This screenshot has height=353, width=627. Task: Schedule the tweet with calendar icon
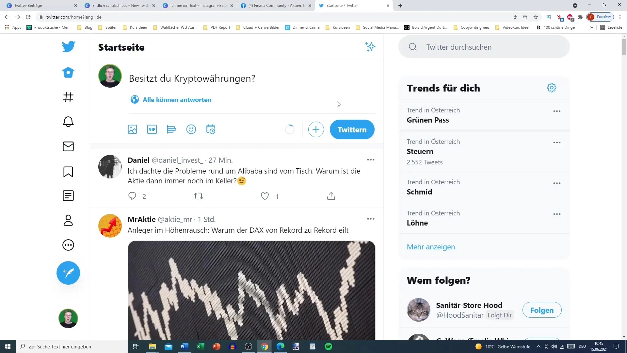point(211,129)
